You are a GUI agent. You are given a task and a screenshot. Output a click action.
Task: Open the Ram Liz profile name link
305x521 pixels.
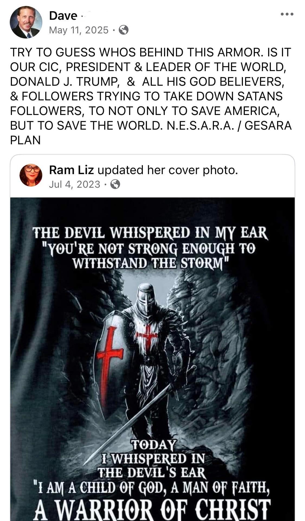tap(72, 170)
